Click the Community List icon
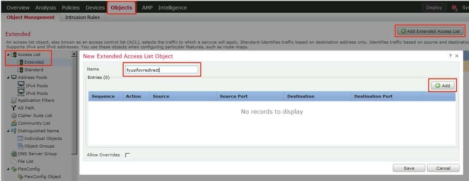Screen dimensions: 469x181 (x=14, y=123)
